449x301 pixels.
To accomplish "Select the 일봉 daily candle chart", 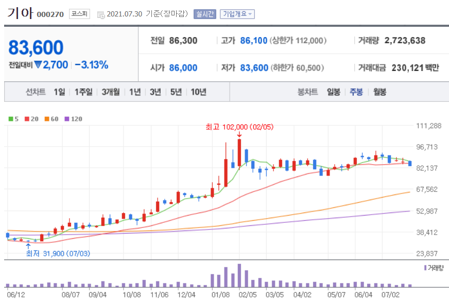I will (x=334, y=92).
